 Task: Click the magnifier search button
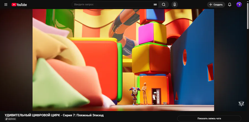(x=164, y=5)
